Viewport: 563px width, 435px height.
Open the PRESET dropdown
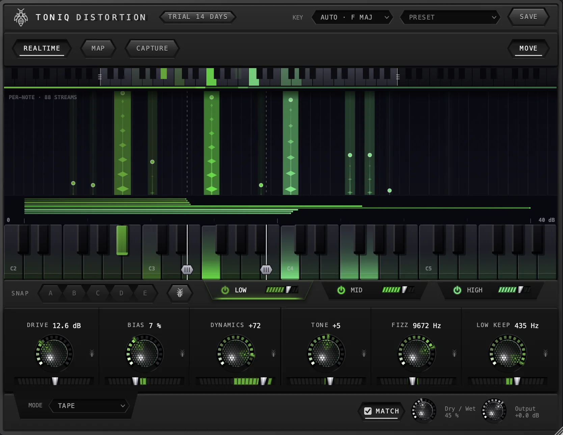tap(450, 17)
